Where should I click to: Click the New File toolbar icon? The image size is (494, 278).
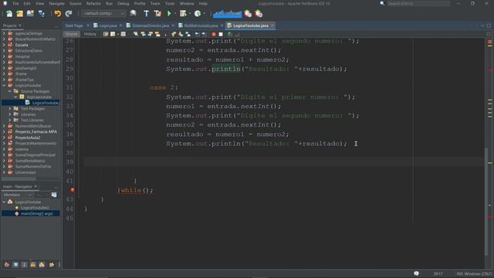9,14
